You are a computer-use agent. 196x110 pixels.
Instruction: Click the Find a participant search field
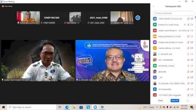174,13
